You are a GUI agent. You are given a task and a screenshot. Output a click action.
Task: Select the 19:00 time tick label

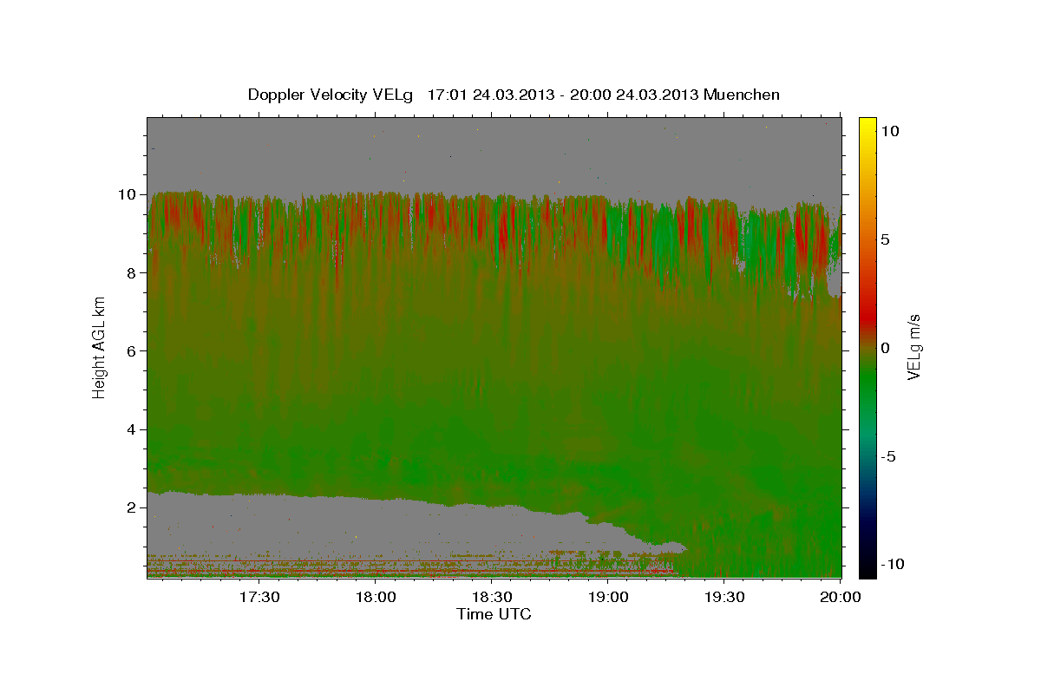[x=608, y=597]
